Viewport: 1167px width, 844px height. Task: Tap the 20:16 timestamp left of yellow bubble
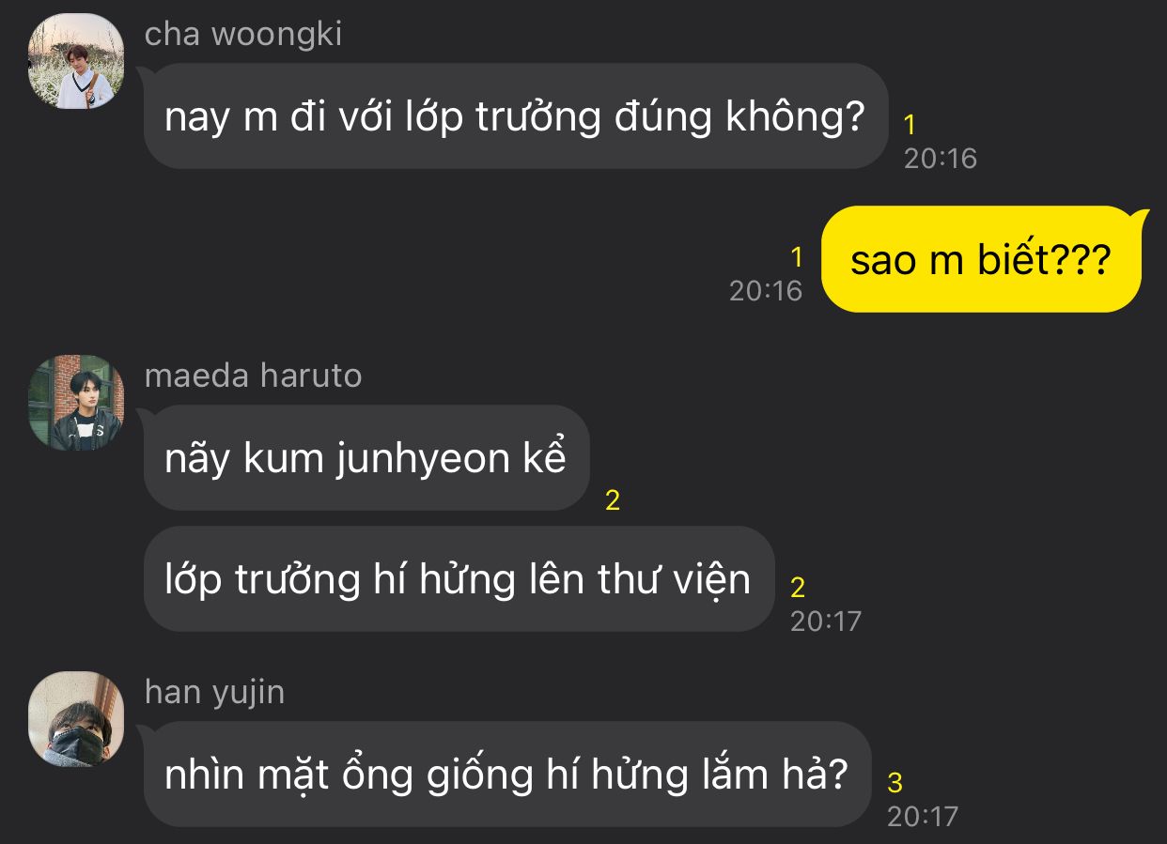(766, 290)
